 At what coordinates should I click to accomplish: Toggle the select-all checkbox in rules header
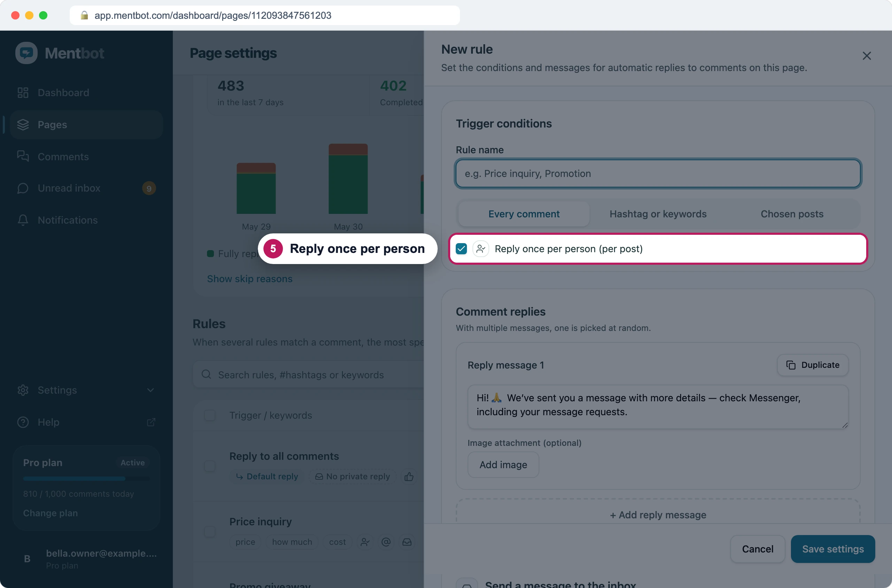[x=209, y=415]
